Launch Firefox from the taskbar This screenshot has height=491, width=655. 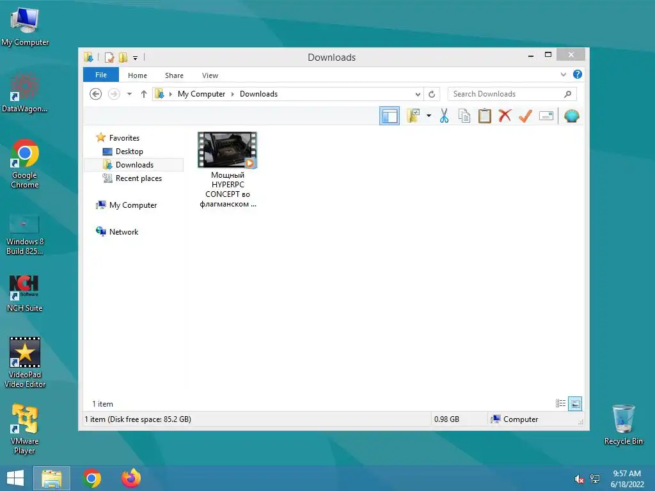tap(130, 478)
